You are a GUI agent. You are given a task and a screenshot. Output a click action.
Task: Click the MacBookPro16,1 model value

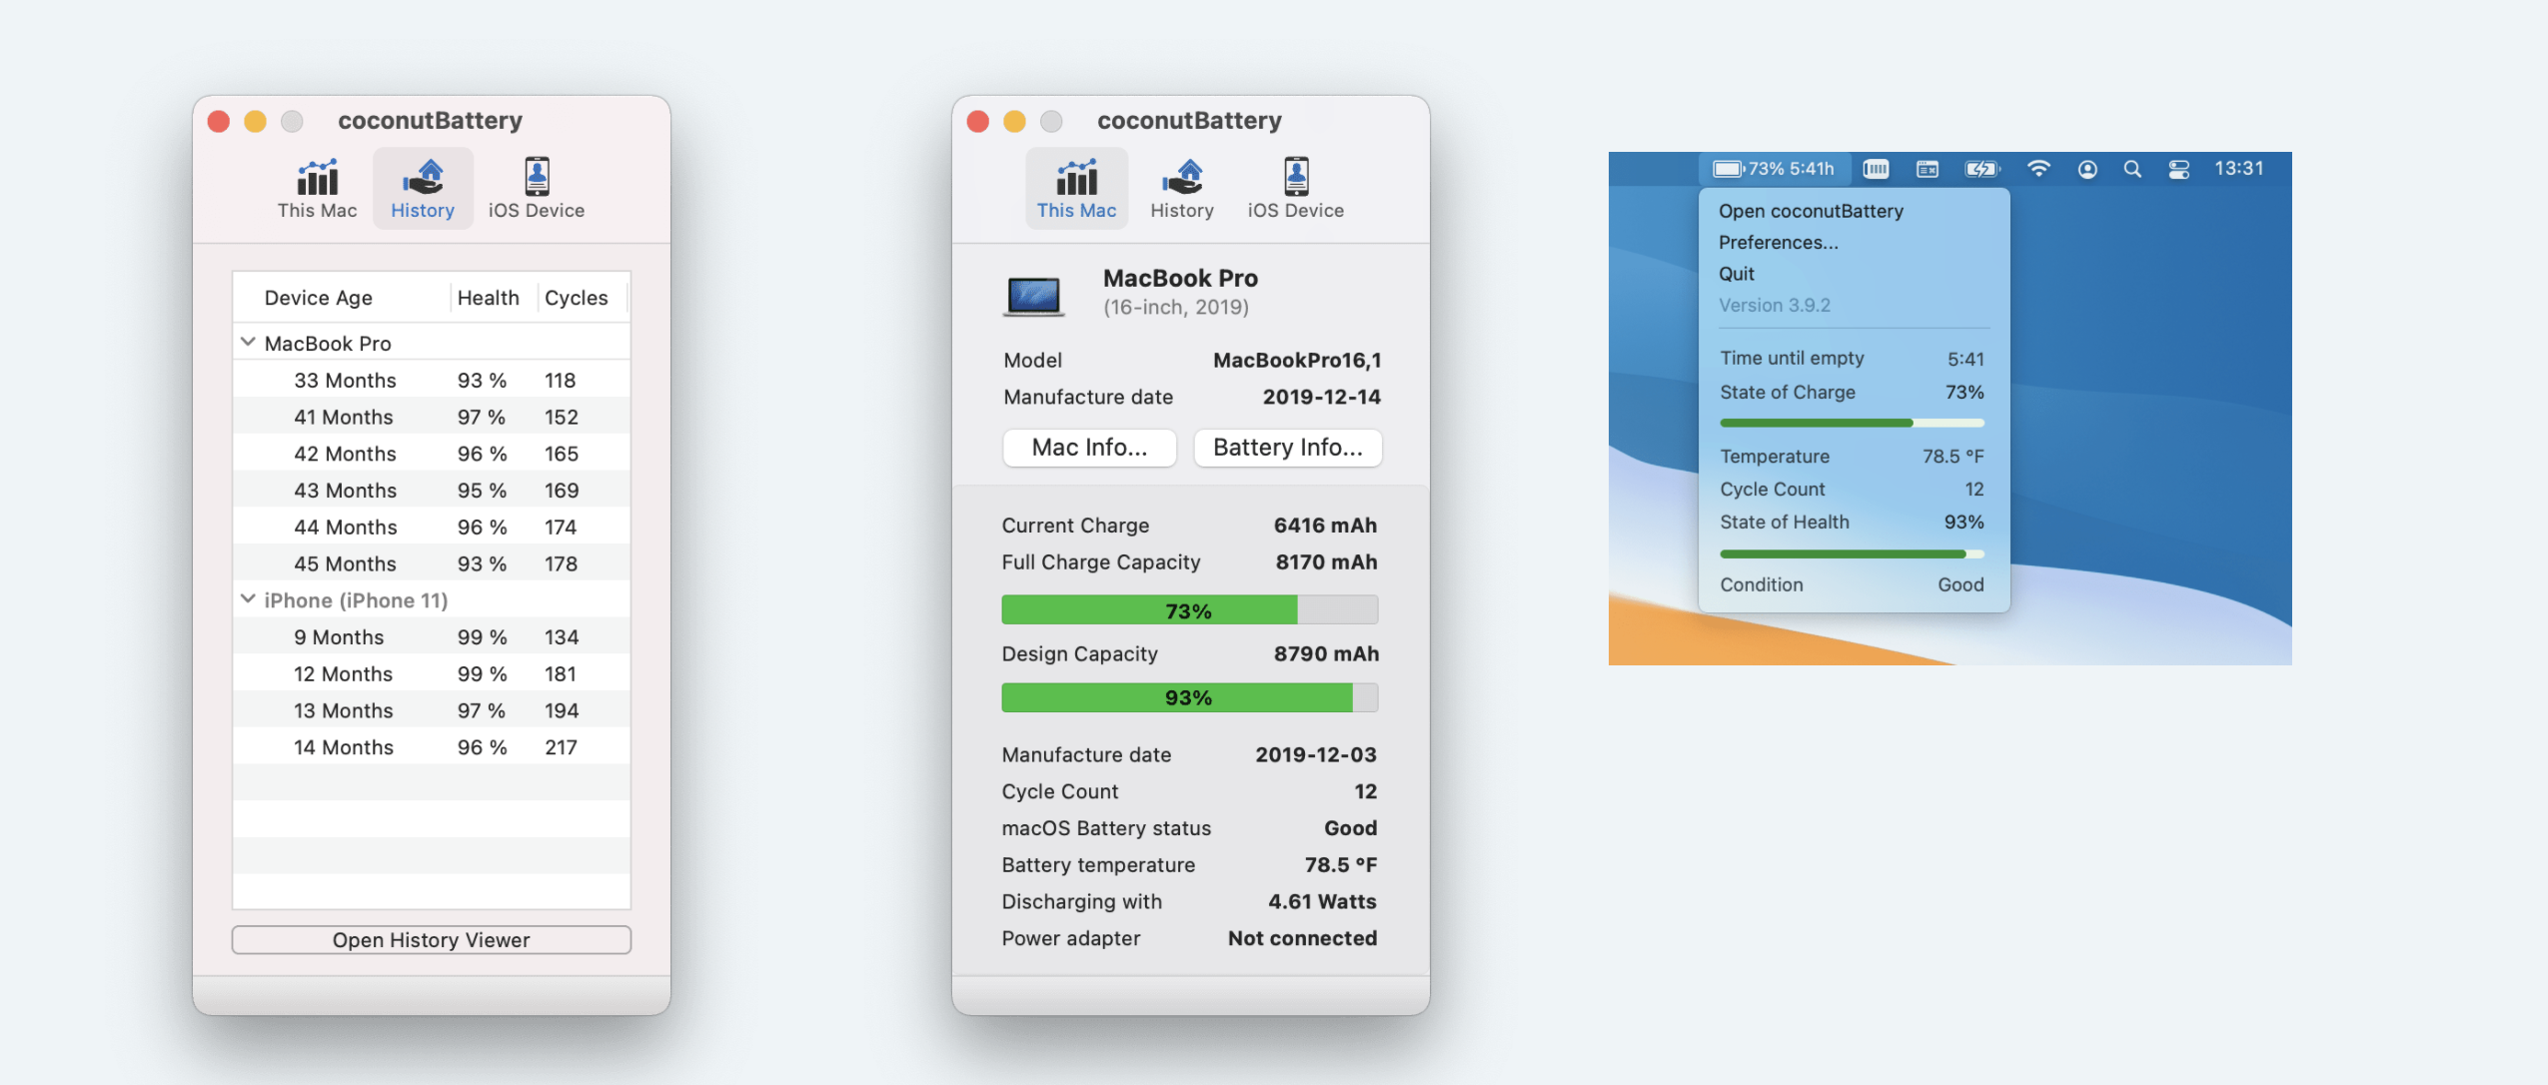point(1297,360)
